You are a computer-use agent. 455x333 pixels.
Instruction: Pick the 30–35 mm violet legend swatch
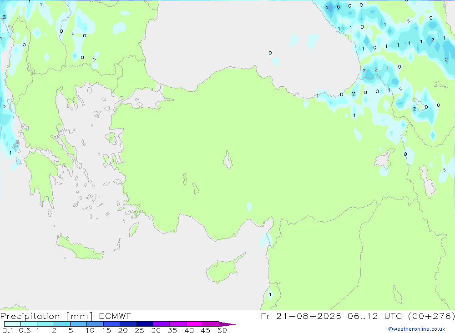[162, 324]
